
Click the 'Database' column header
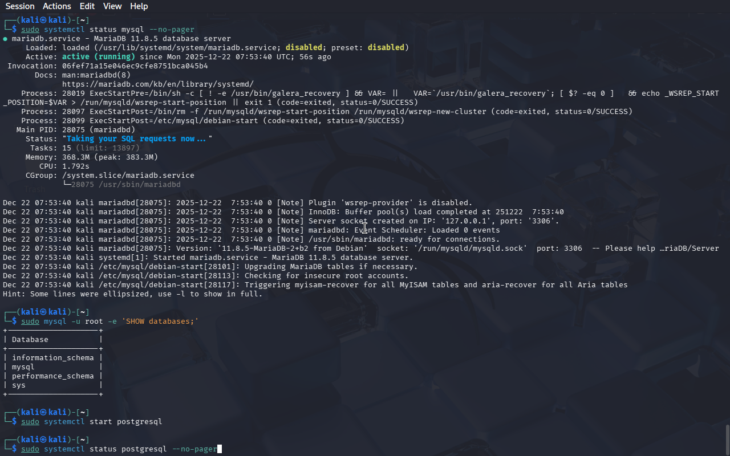coord(30,340)
